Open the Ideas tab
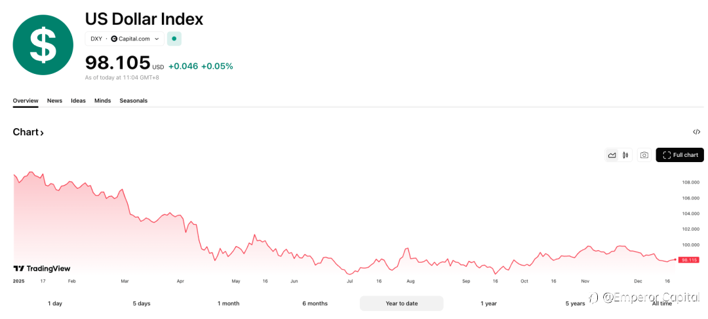 click(78, 101)
